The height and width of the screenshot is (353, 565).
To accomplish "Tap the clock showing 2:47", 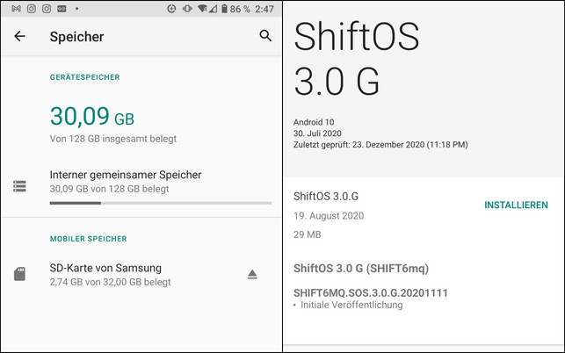I will click(264, 9).
